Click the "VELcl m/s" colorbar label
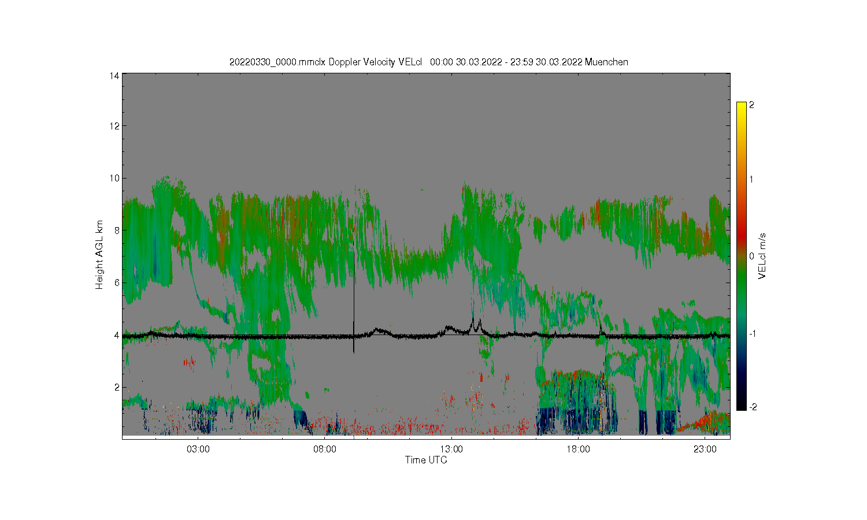Screen dimensions: 867x520 click(x=762, y=256)
